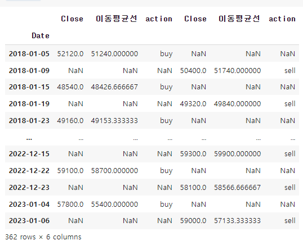Select the 48426.666667 moving average cell
303x245 pixels.
(114, 87)
